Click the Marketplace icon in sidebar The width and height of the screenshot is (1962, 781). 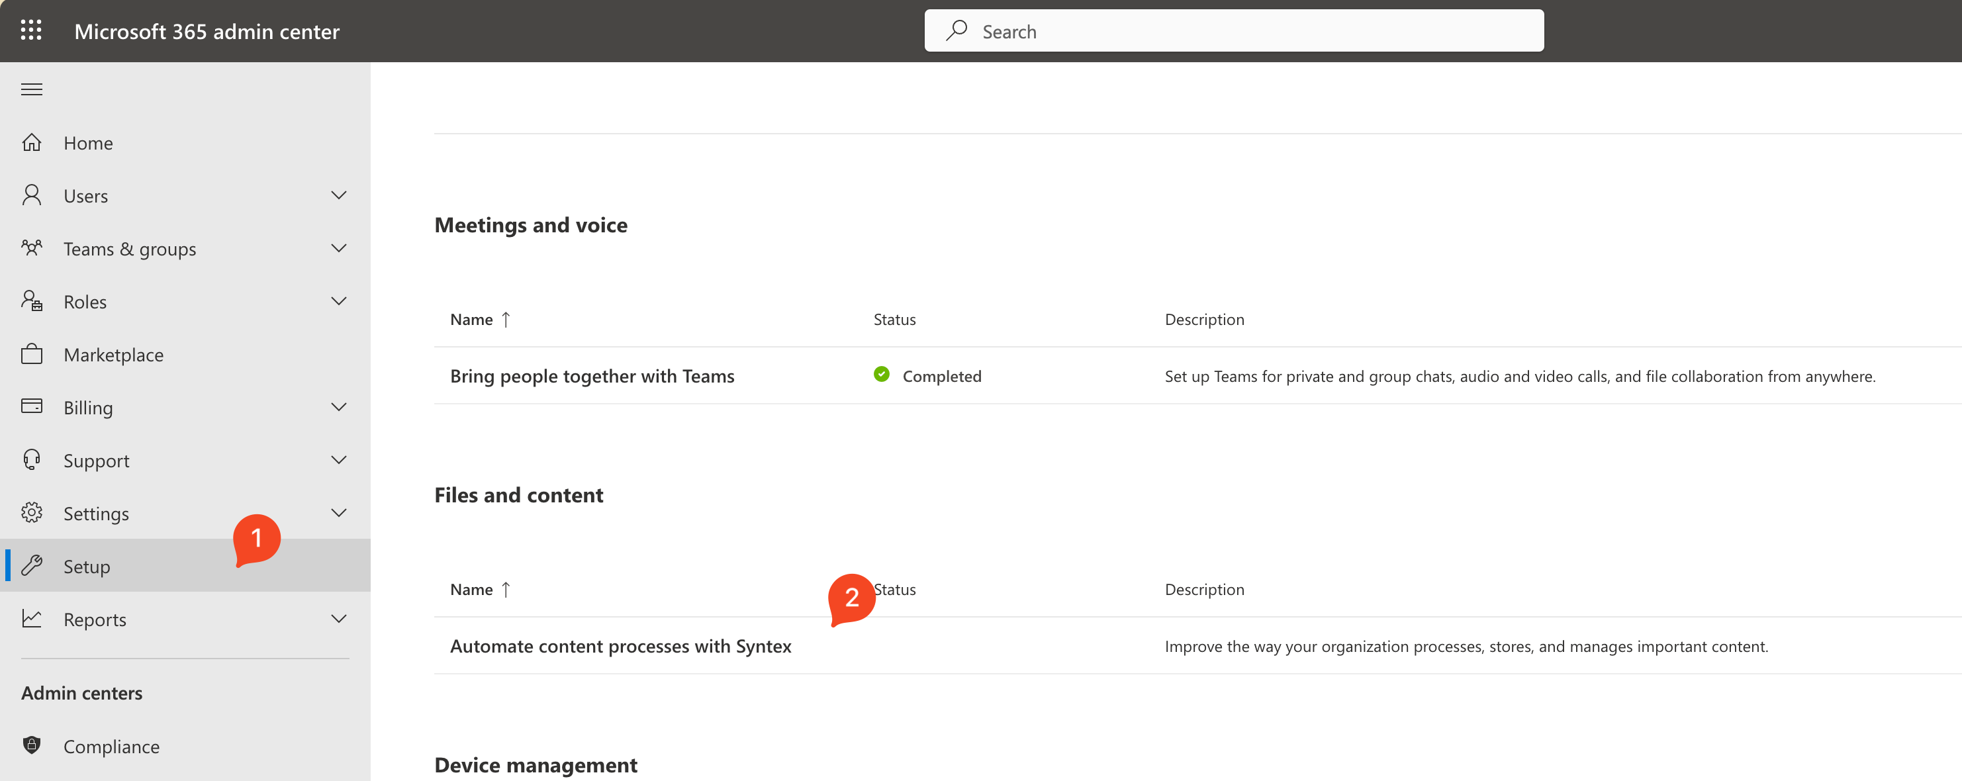coord(32,353)
